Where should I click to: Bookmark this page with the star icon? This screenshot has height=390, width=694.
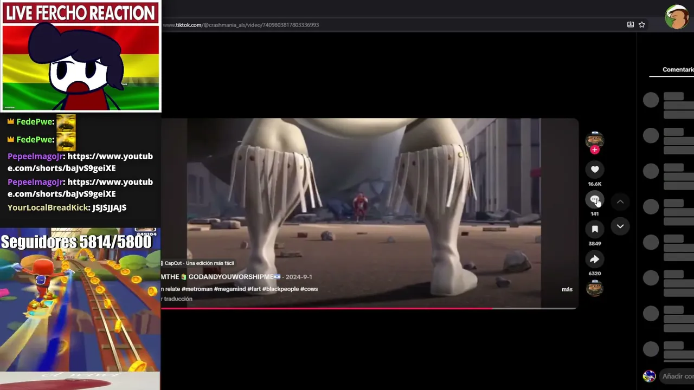[642, 24]
